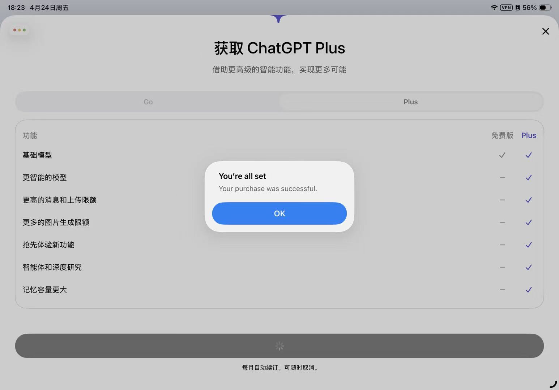The width and height of the screenshot is (559, 390).
Task: Click the Plus checkmark for 记忆容量更大
Action: [x=528, y=290]
